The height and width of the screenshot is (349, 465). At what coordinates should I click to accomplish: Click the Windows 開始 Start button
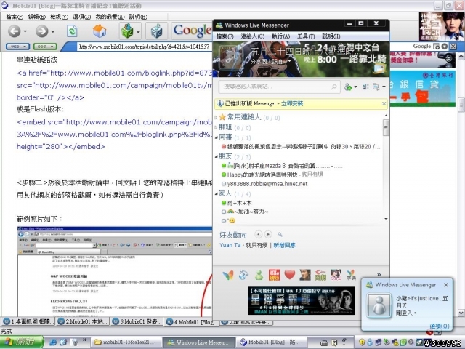[21, 342]
